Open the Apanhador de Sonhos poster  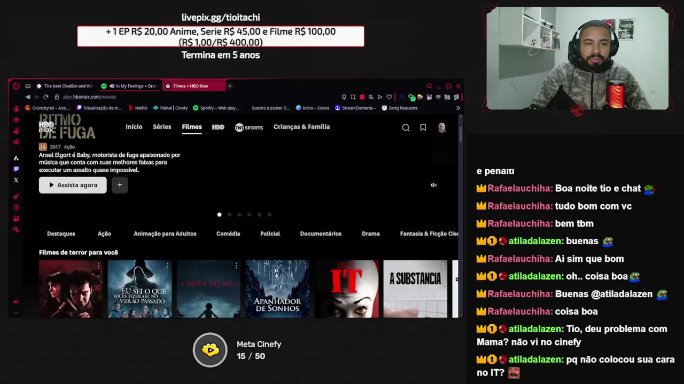point(277,289)
